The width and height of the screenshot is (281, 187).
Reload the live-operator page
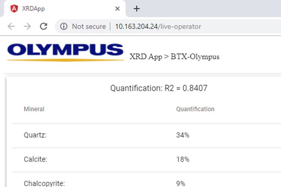(43, 26)
